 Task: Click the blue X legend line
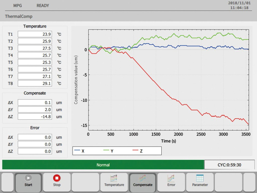pos(77,150)
